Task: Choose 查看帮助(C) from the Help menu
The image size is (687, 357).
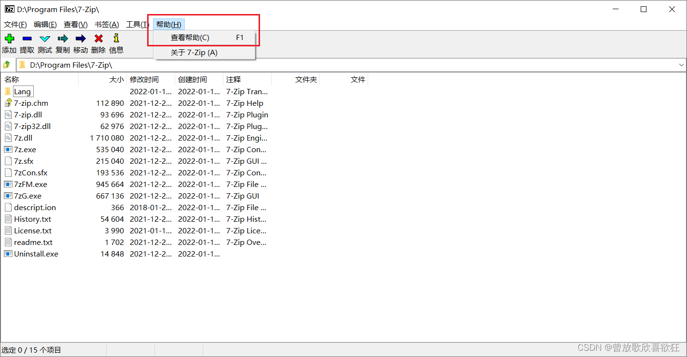Action: pos(204,38)
